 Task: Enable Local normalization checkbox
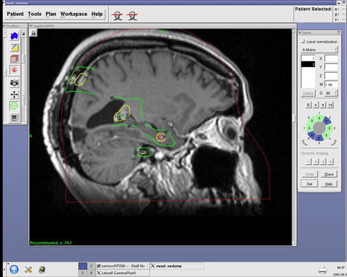(303, 42)
